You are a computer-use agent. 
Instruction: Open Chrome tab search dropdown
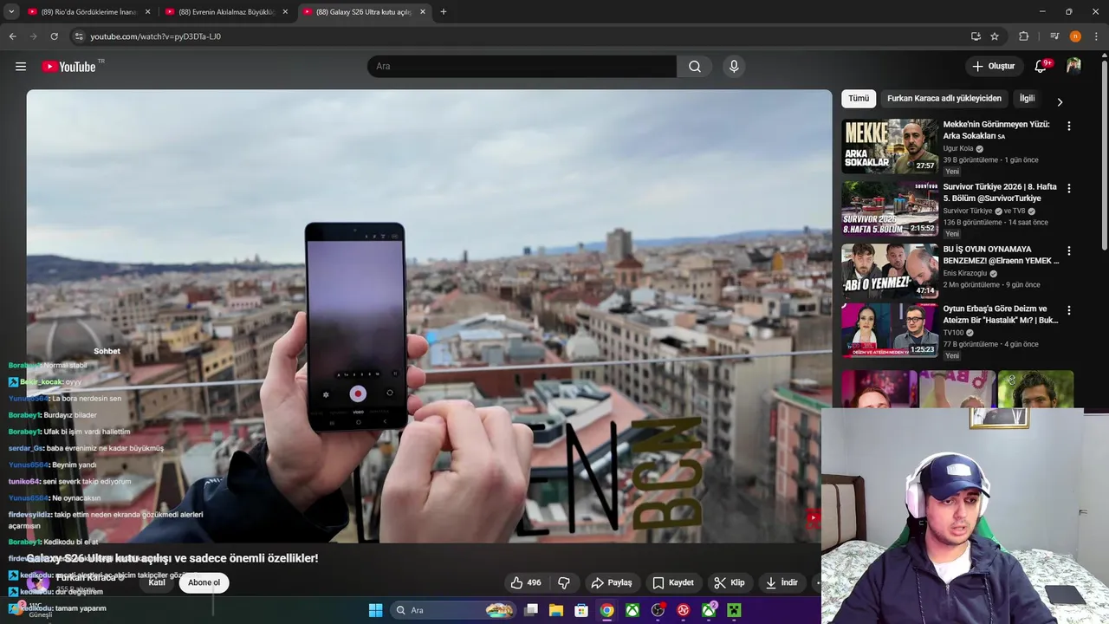(x=11, y=12)
